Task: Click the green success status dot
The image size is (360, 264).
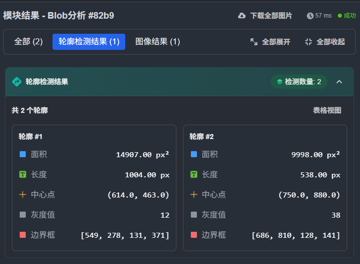Action: (340, 16)
